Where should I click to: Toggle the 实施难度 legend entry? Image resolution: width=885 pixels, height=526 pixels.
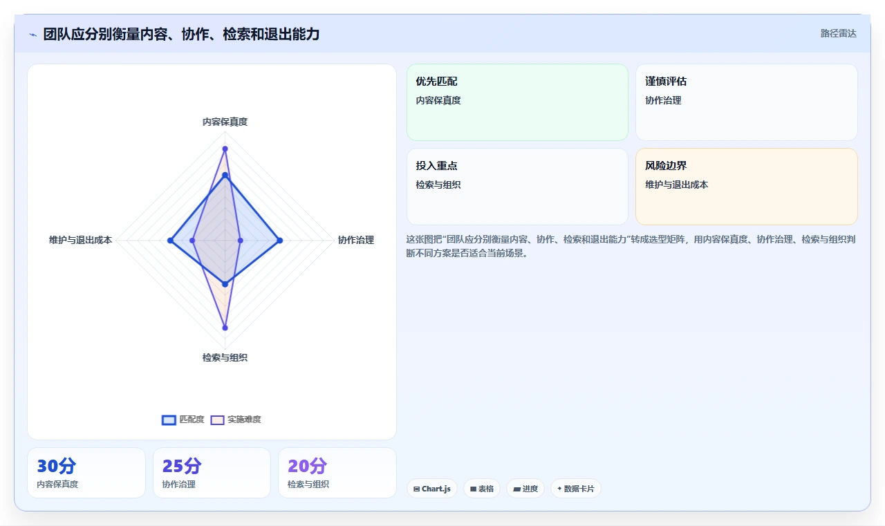[236, 420]
